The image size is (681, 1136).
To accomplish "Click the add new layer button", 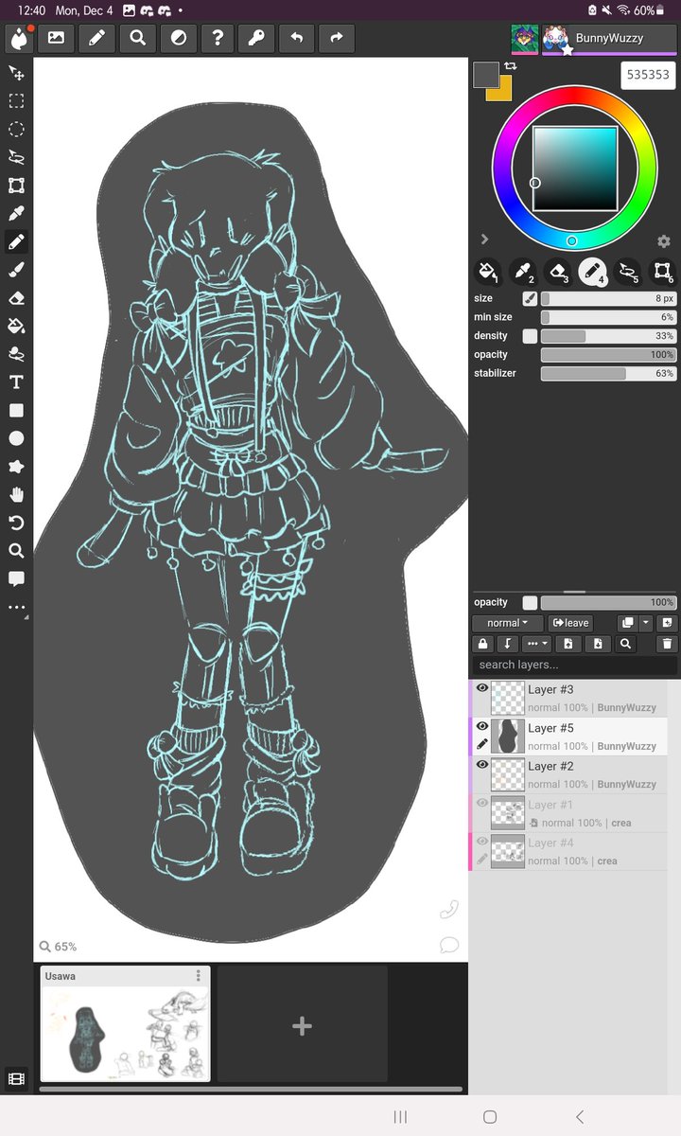I will click(667, 623).
